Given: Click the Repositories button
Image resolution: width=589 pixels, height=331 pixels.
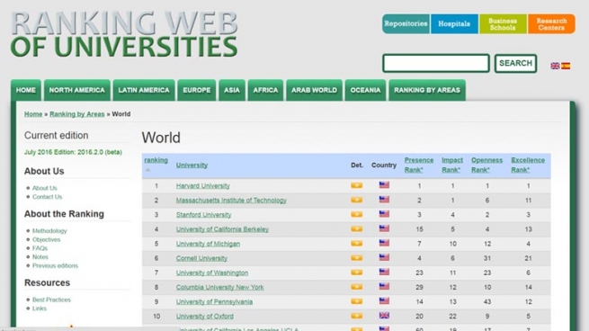Looking at the screenshot, I should coord(406,24).
